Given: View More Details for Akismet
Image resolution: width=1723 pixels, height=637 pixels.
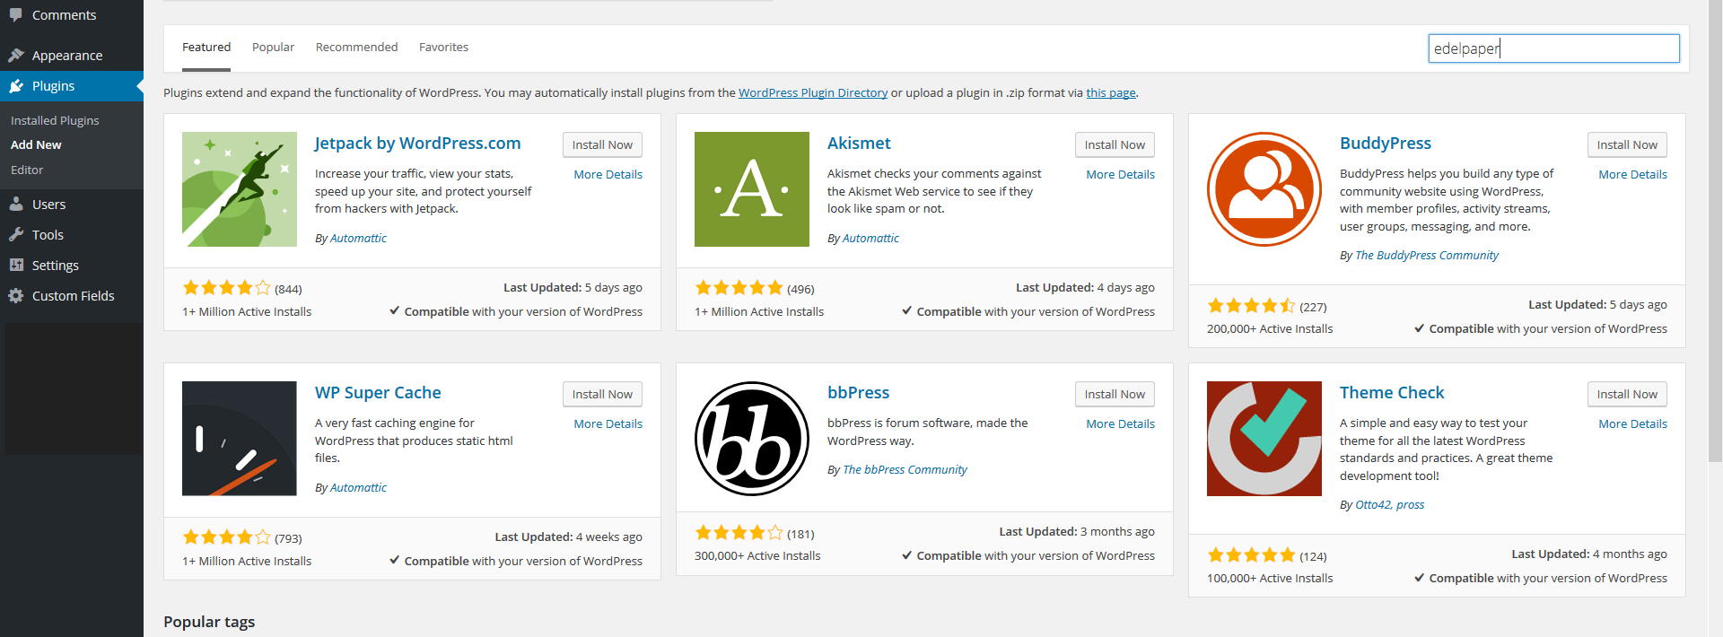Looking at the screenshot, I should coord(1120,175).
